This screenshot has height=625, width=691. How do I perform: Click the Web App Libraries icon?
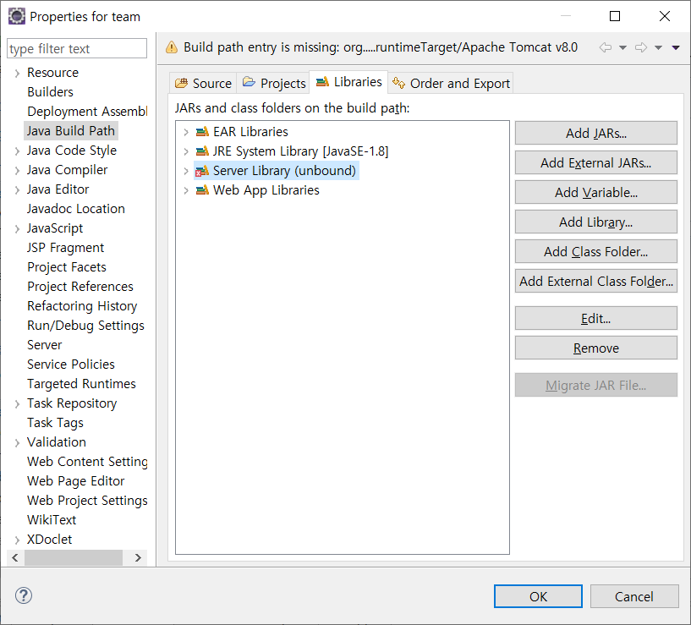coord(202,190)
